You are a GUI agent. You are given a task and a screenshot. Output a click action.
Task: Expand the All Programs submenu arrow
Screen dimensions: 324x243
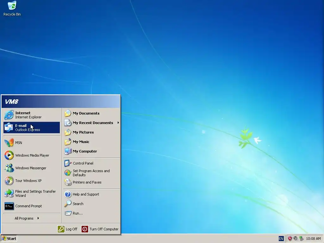(38, 218)
